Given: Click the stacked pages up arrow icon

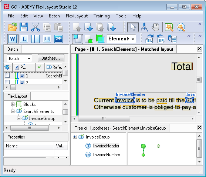Looking at the screenshot, I should (x=100, y=27).
